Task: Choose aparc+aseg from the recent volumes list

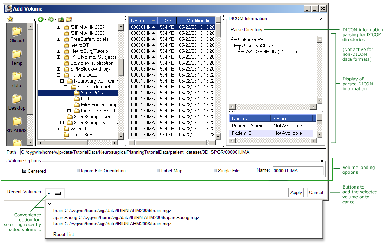Action: pyautogui.click(x=126, y=217)
